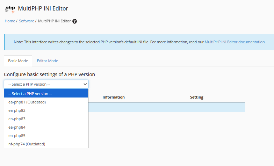Select ea-php85 from the dropdown

pyautogui.click(x=46, y=136)
